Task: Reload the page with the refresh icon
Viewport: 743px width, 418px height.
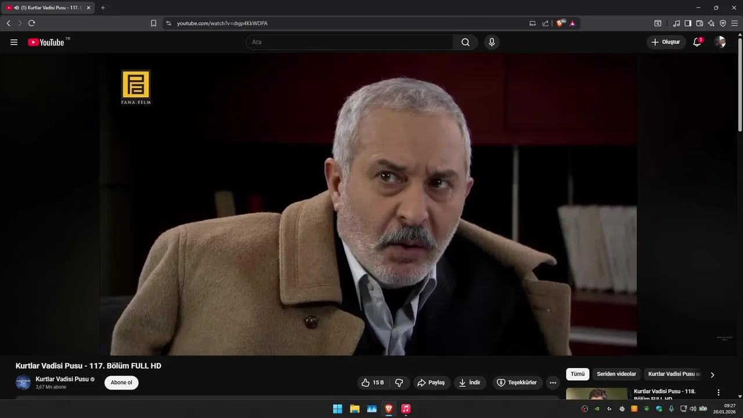Action: [x=31, y=23]
